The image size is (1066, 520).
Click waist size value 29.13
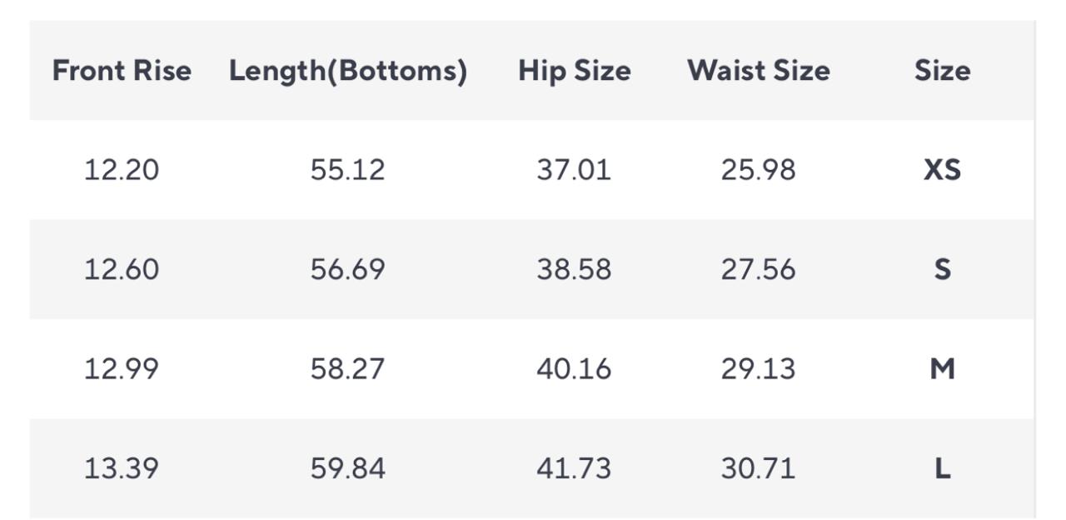[x=759, y=368]
